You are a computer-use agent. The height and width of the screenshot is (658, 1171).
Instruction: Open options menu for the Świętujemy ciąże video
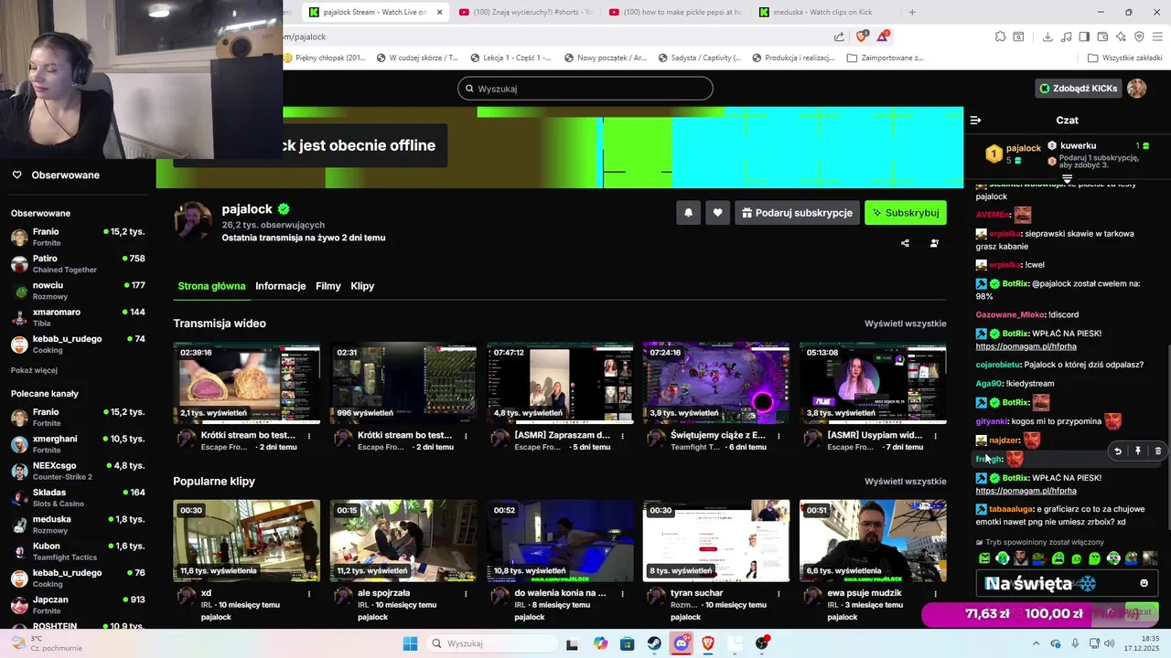pos(779,436)
